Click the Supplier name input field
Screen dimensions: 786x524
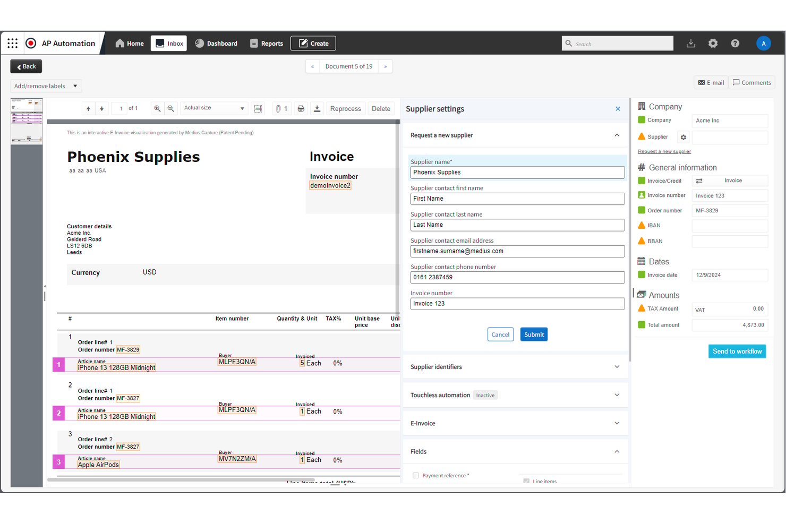pos(518,173)
